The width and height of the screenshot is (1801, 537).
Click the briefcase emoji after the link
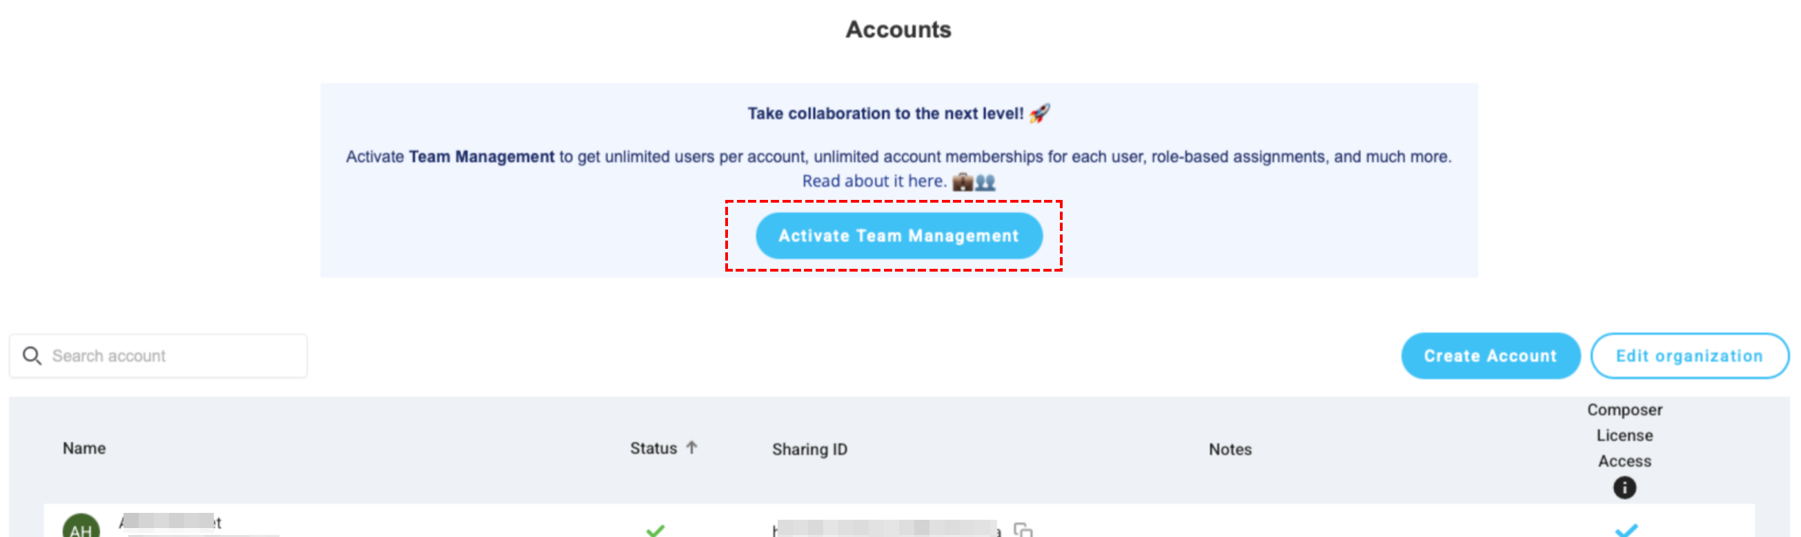point(963,181)
